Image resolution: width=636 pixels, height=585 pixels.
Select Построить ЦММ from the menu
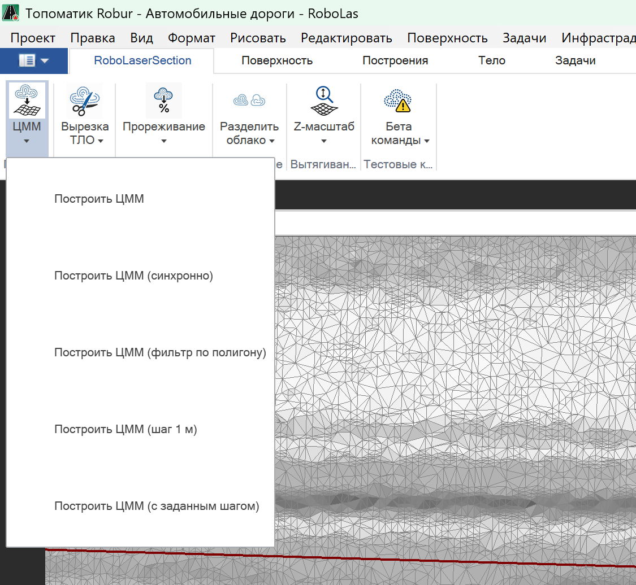[99, 199]
